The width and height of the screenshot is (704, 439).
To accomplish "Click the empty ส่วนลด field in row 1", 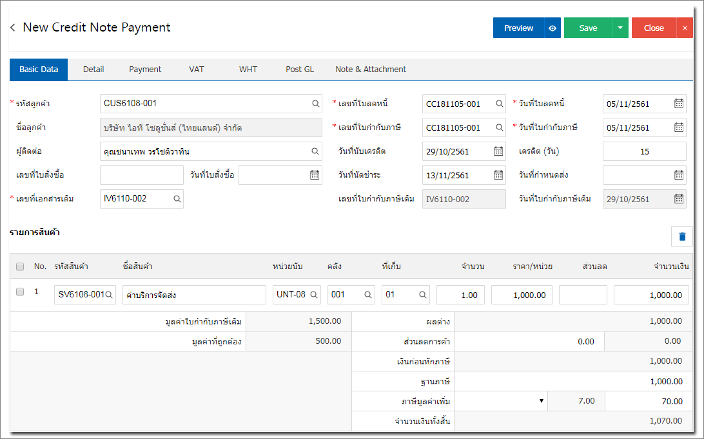I will (x=583, y=295).
